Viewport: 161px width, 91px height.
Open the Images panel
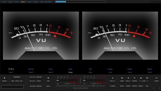point(110,69)
